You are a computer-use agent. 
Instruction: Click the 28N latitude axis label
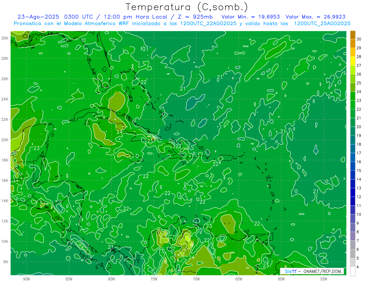[x=4, y=58]
